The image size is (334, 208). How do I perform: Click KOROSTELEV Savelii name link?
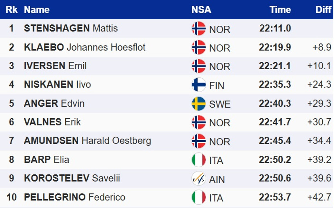pyautogui.click(x=72, y=178)
